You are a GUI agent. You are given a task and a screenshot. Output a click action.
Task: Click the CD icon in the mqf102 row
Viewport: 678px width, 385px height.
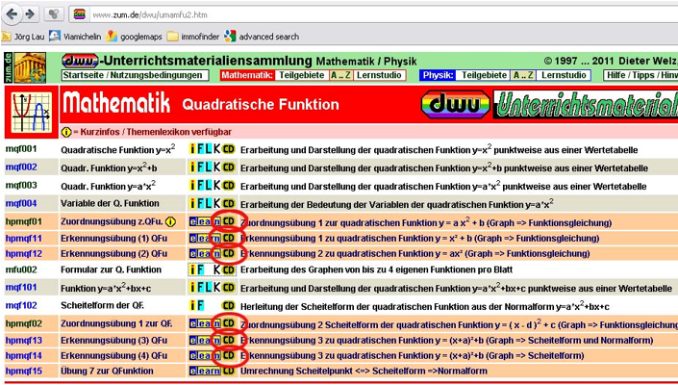click(229, 305)
